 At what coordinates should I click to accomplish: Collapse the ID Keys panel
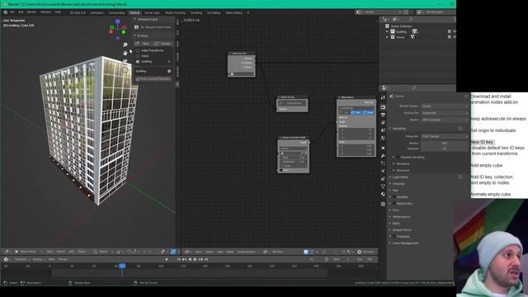coord(135,35)
